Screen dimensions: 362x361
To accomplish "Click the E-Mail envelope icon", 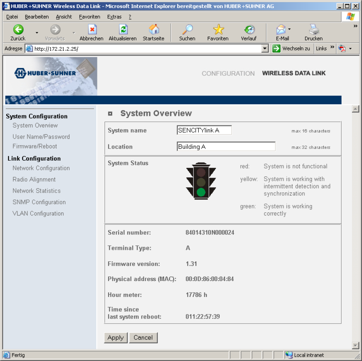I will (x=281, y=29).
